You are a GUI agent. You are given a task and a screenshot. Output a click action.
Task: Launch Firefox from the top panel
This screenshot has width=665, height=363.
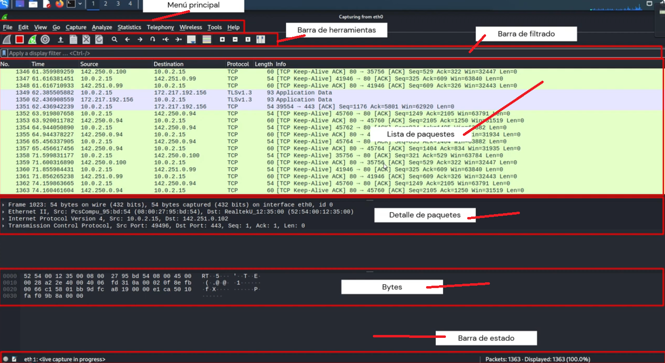(59, 4)
